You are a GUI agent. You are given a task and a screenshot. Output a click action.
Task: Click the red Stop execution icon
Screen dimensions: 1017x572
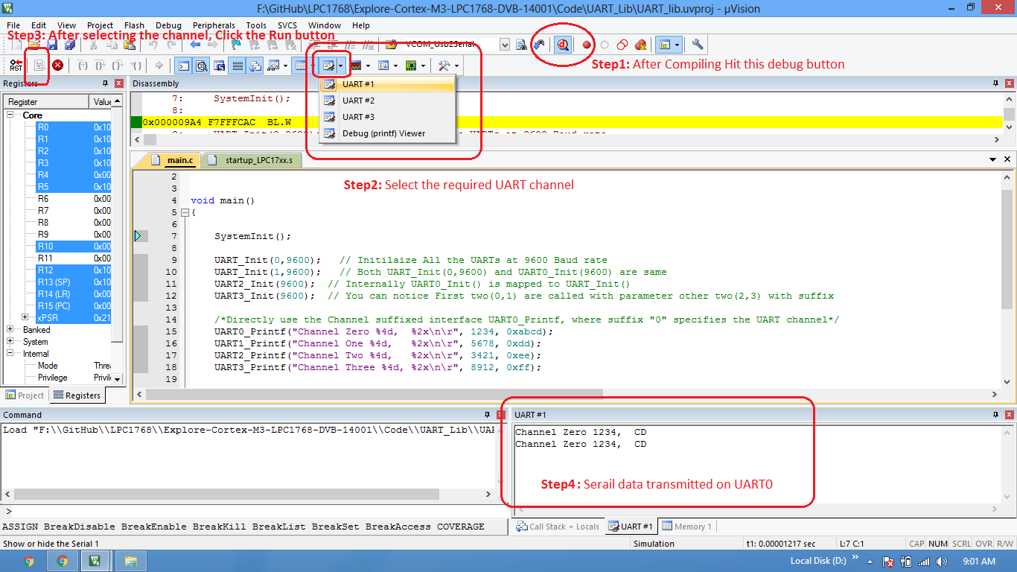point(57,66)
